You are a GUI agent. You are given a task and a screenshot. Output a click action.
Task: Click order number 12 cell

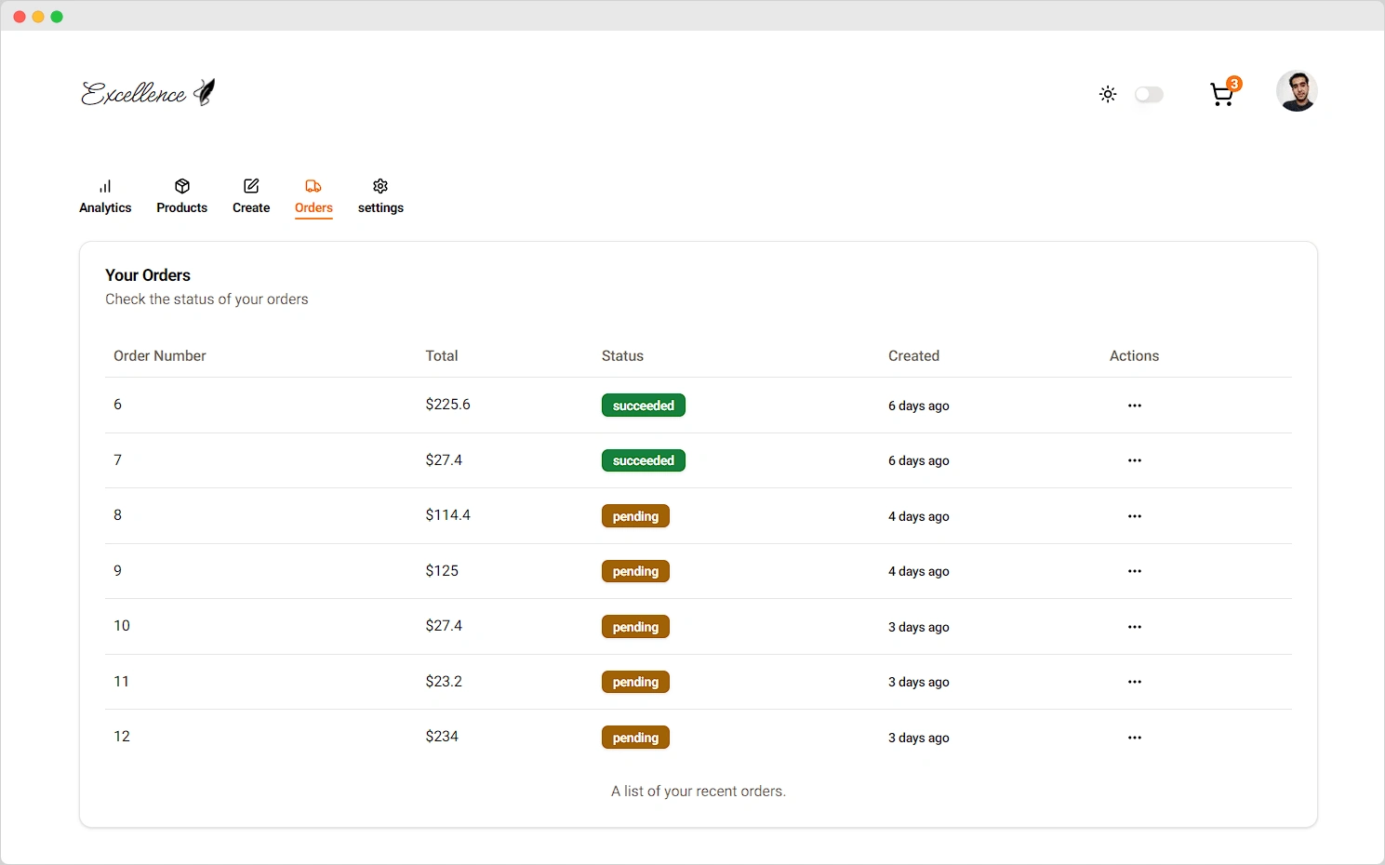click(x=122, y=737)
